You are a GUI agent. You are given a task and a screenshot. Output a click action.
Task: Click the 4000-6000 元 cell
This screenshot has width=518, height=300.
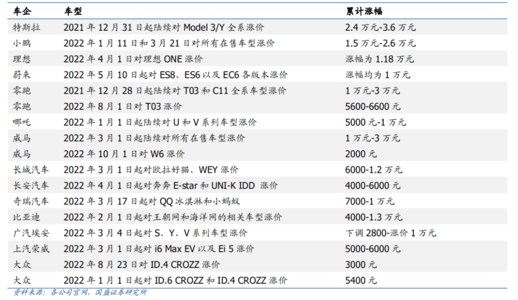pos(372,185)
